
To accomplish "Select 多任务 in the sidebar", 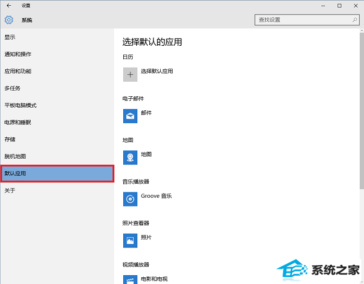I will tap(57, 88).
